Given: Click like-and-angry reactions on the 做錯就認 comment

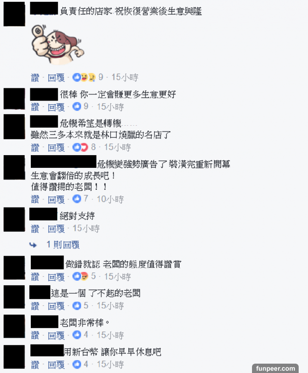Looking at the screenshot, I should pos(80,276).
